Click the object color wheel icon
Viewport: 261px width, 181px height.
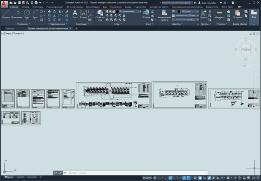coord(173,11)
